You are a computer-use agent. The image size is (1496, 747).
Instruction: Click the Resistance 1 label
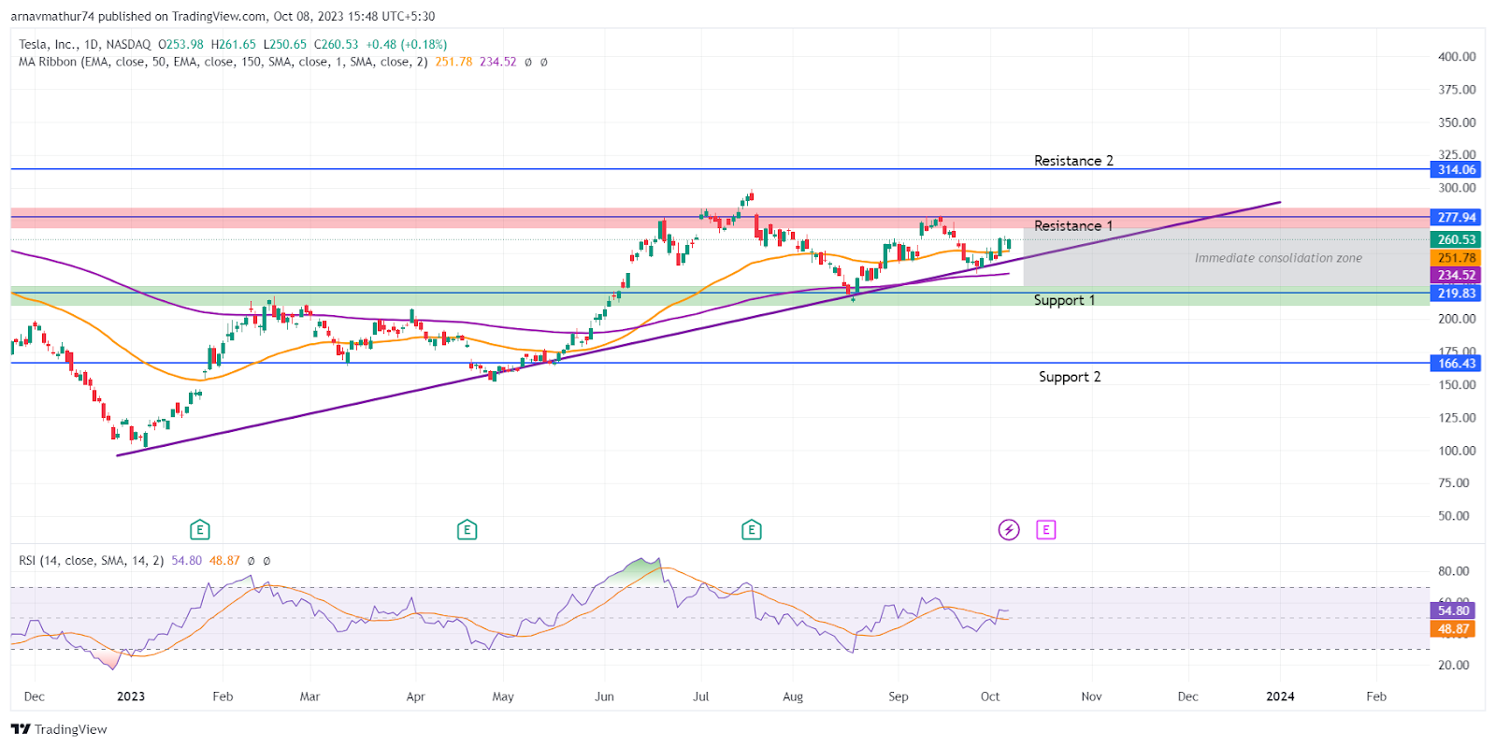tap(1073, 225)
